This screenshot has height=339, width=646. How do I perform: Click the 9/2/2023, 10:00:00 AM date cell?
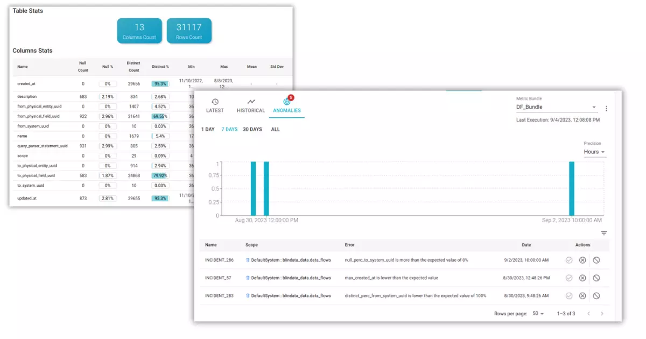click(x=526, y=260)
